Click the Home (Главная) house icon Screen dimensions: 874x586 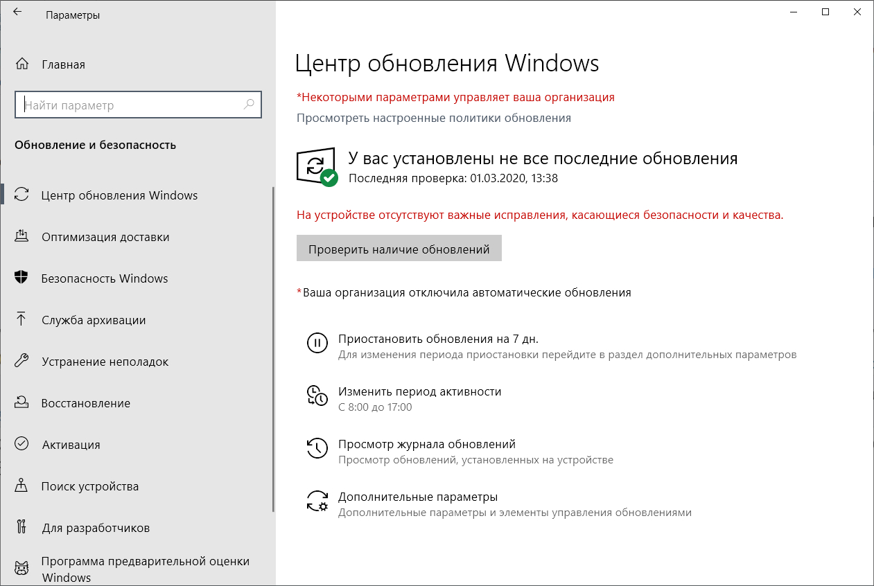[x=21, y=64]
